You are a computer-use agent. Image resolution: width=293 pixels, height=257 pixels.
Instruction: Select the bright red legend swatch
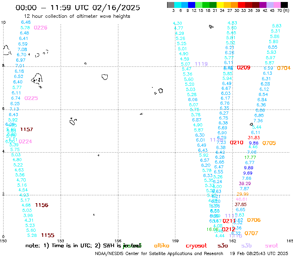(242, 5)
